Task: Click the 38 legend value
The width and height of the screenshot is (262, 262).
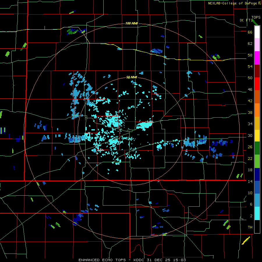Action: [x=250, y=113]
